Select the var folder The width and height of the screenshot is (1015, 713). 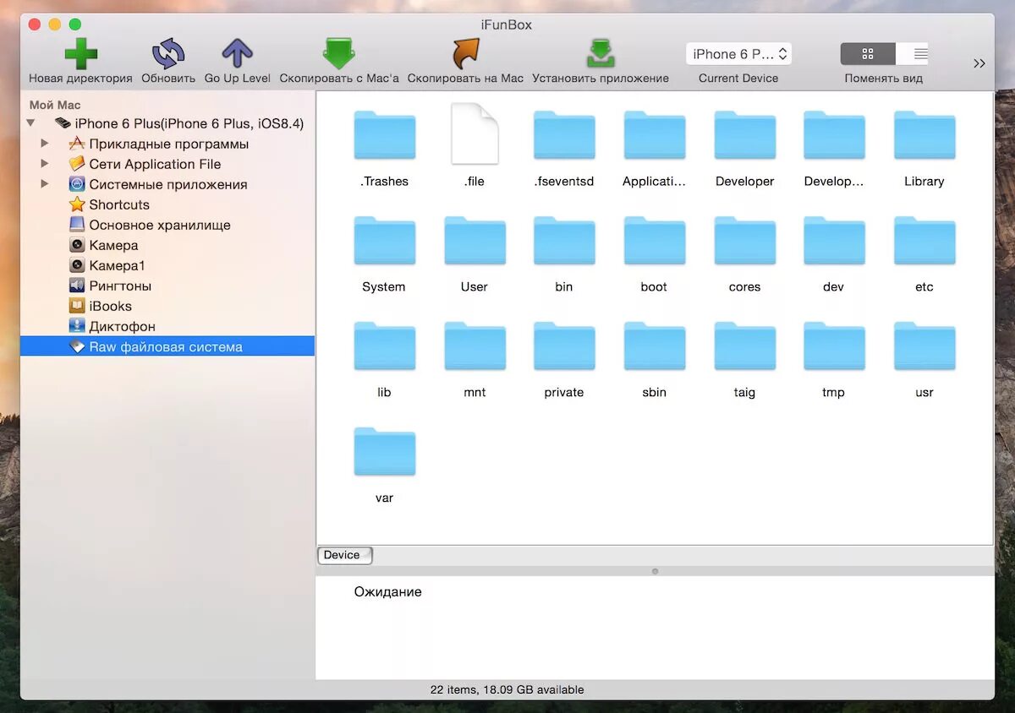[384, 452]
